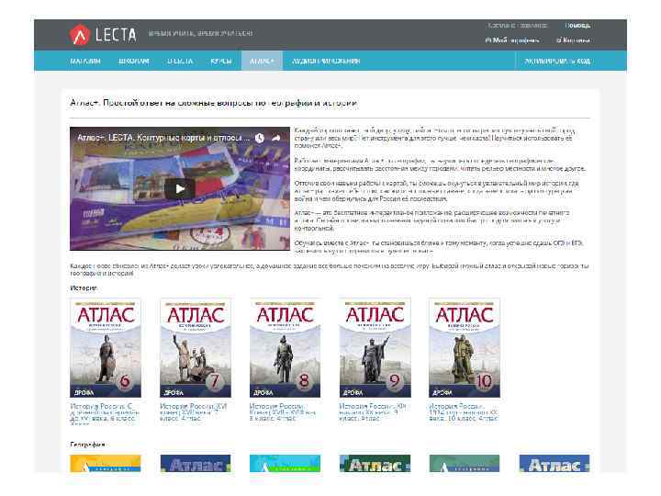Open the cyan geography atlas cover
The image size is (661, 496).
pyautogui.click(x=285, y=463)
